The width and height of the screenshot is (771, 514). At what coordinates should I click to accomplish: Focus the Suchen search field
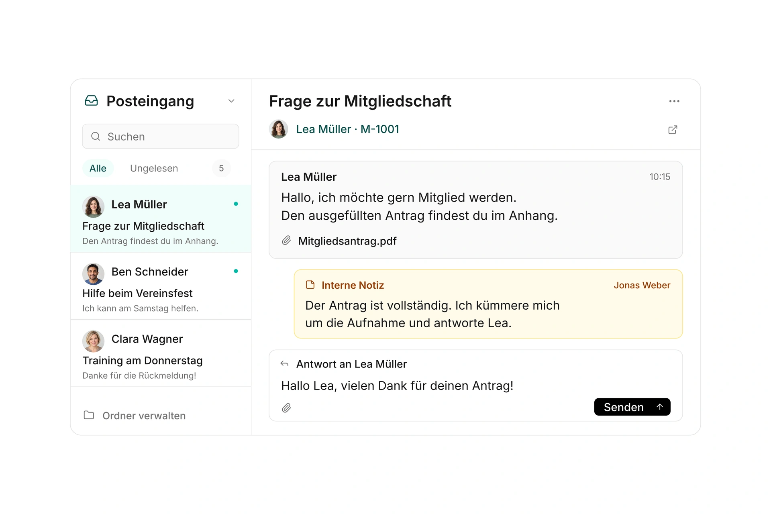click(x=161, y=137)
